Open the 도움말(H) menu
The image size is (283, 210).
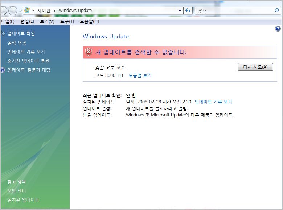pos(89,21)
